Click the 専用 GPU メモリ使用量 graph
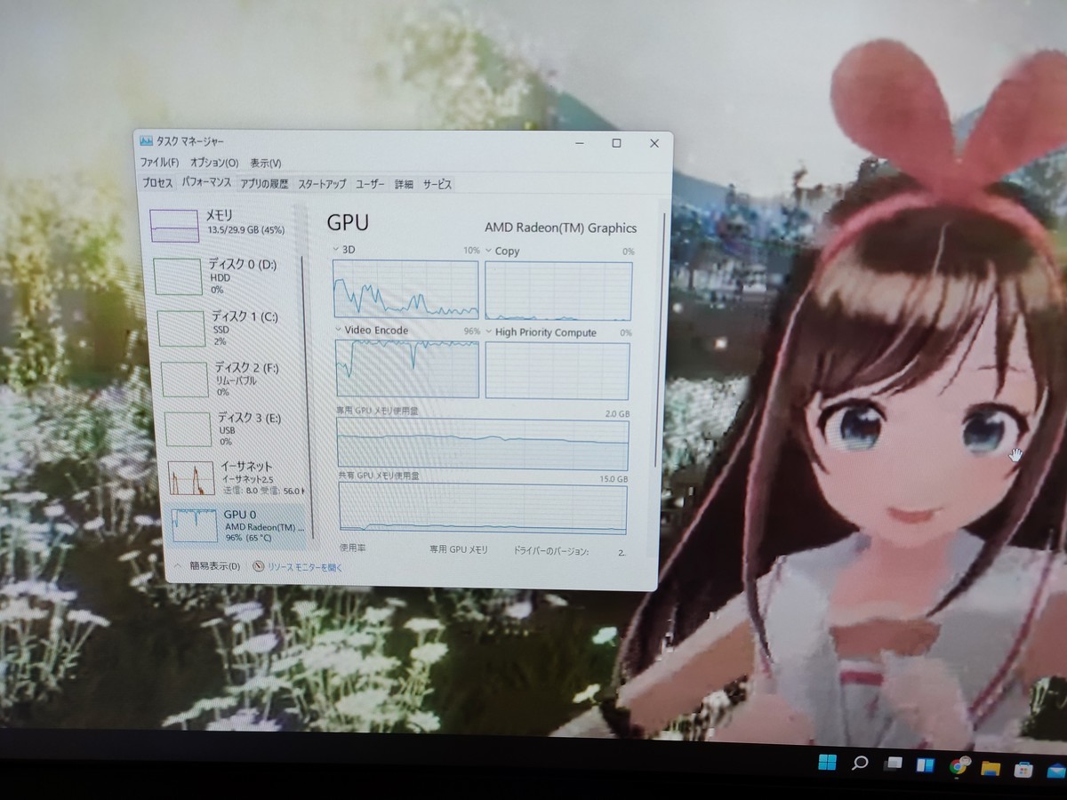This screenshot has height=800, width=1067. click(483, 444)
